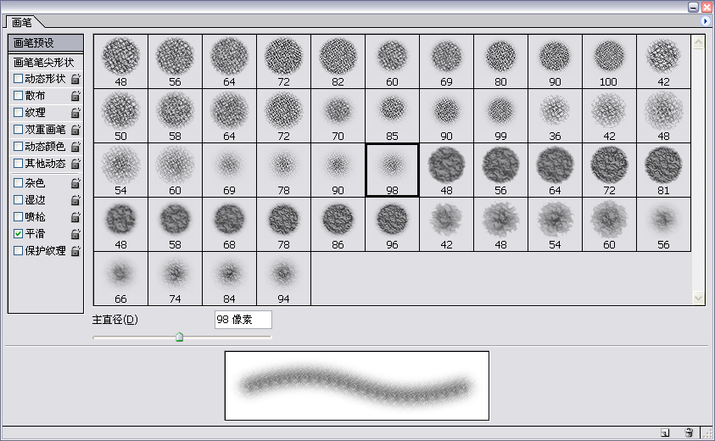Image resolution: width=715 pixels, height=441 pixels.
Task: Minimize the brush palette window
Action: (x=693, y=7)
